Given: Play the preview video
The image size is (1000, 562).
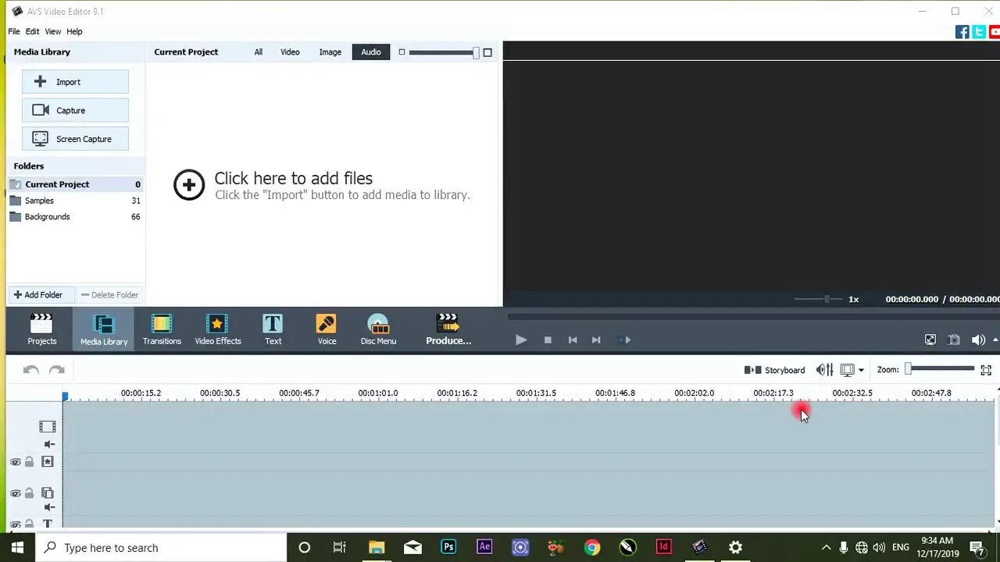Looking at the screenshot, I should pos(521,340).
